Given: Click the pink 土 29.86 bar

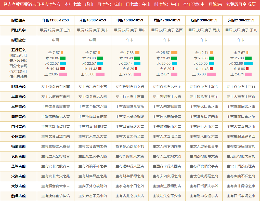Looking at the screenshot, I should point(63,74).
